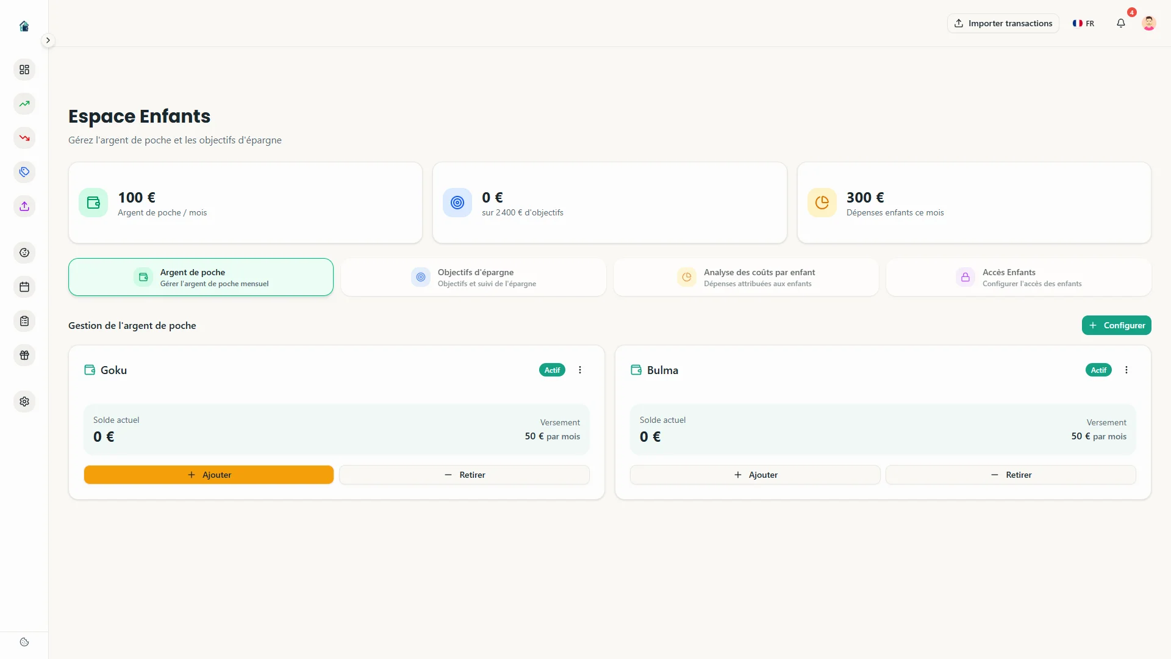Viewport: 1171px width, 659px height.
Task: Open the calendar icon in sidebar
Action: pyautogui.click(x=24, y=287)
